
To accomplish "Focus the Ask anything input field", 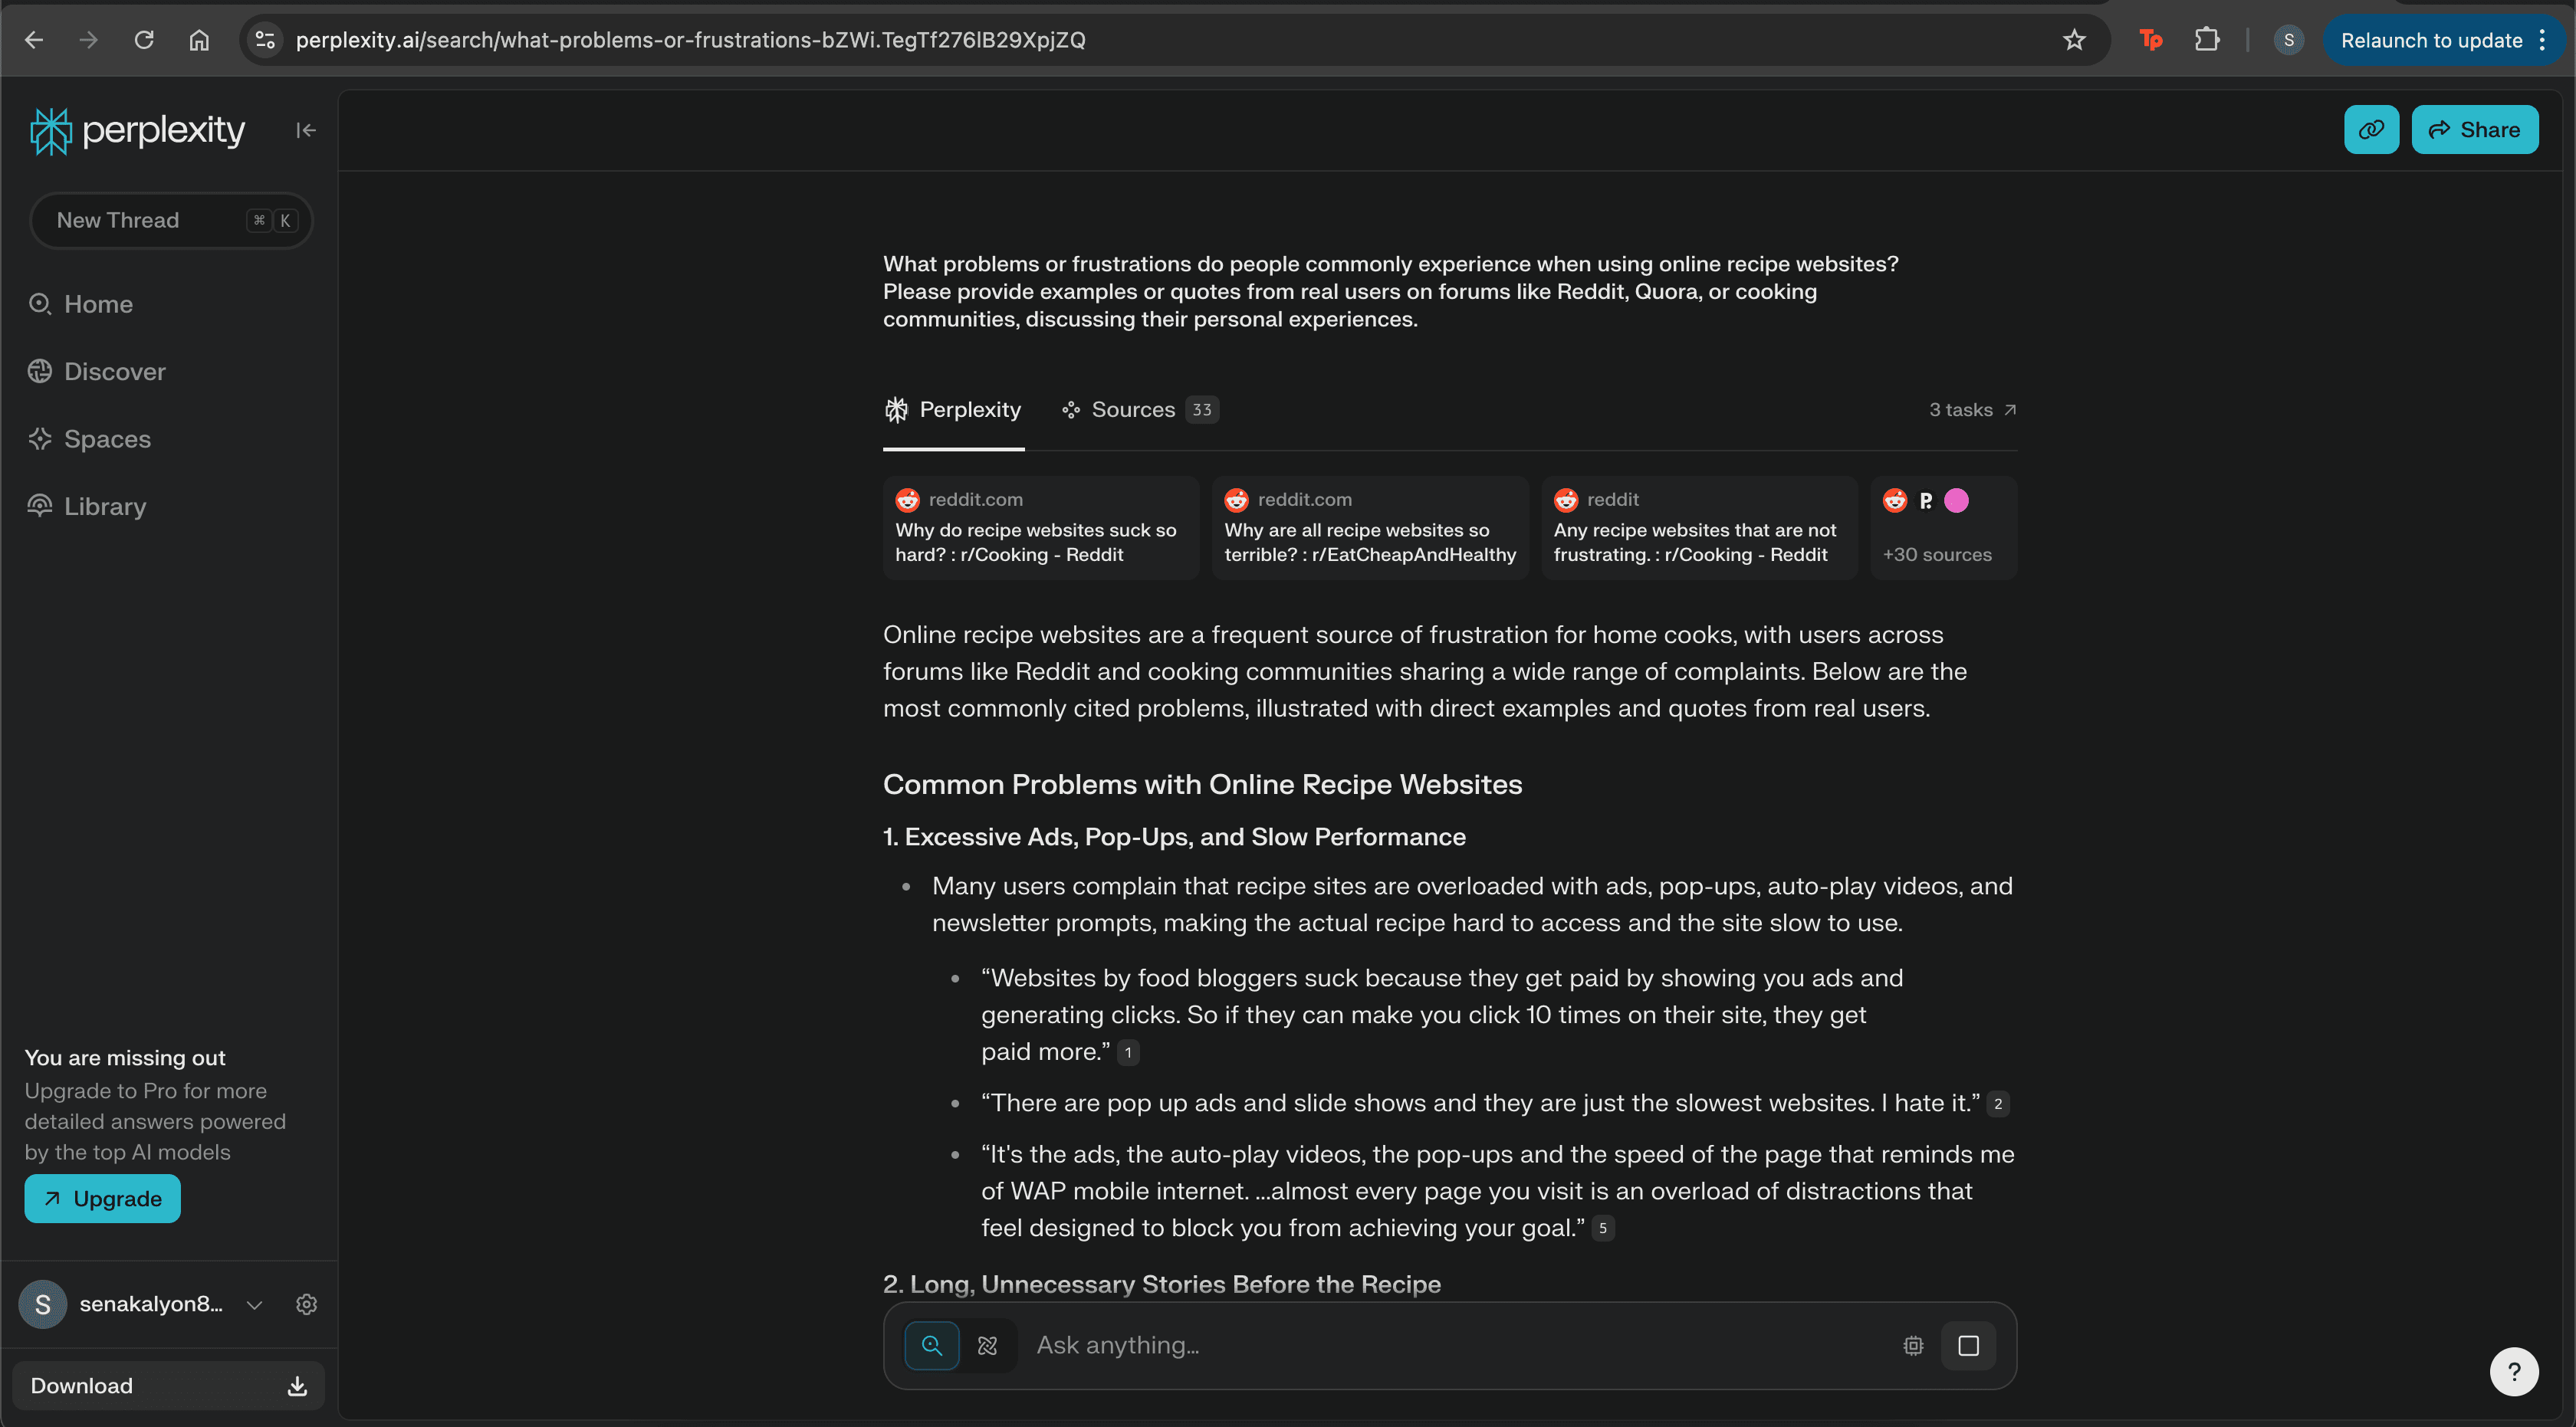I will [x=1450, y=1346].
